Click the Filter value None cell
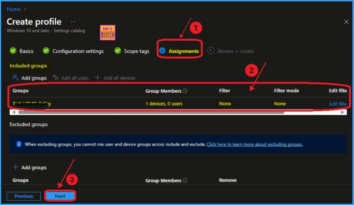 pos(225,104)
